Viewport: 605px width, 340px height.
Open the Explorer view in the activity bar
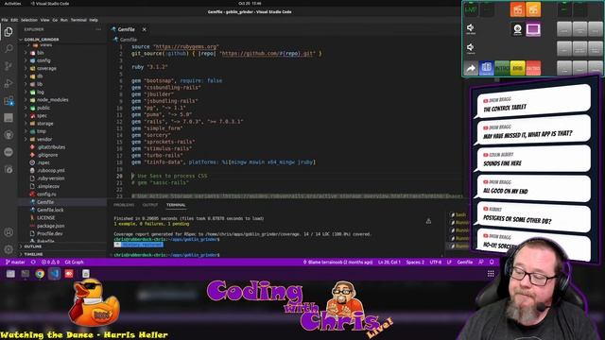(x=9, y=32)
